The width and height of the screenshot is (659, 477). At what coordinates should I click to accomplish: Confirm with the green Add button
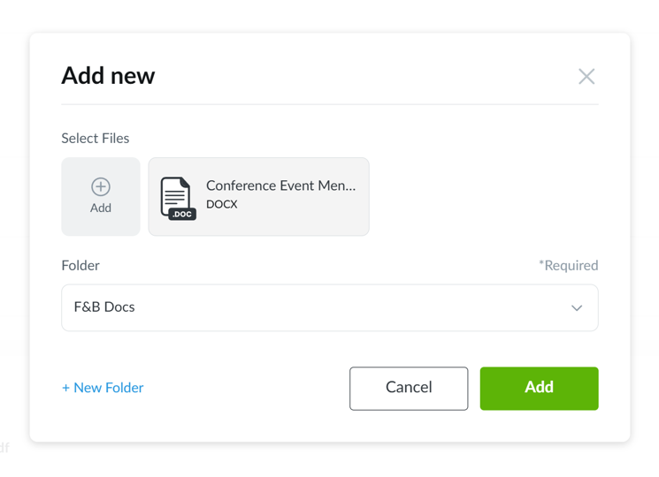539,389
